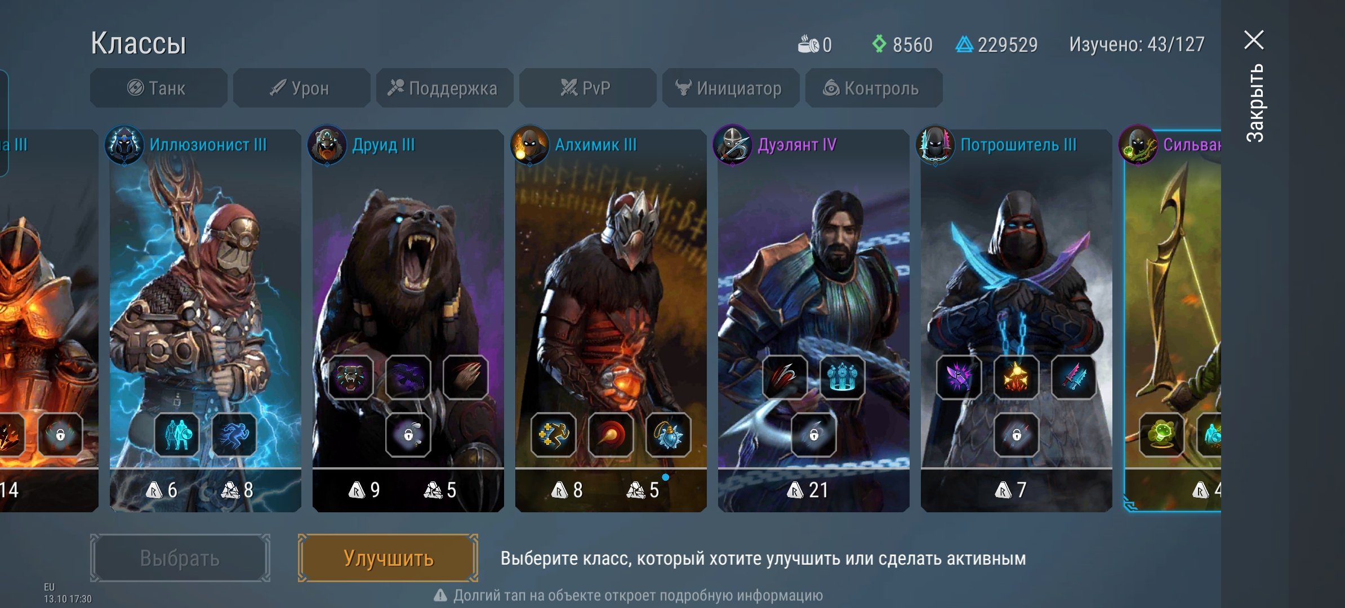1345x608 pixels.
Task: Click the Улучшить button
Action: [388, 558]
